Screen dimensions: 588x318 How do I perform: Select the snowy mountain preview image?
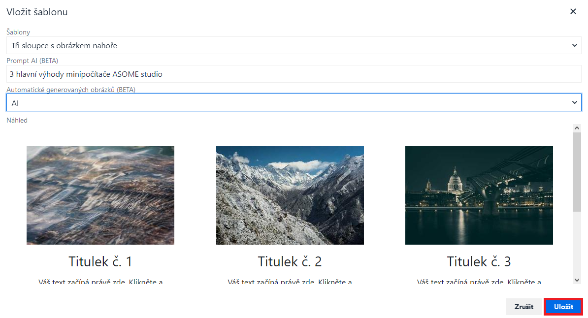290,195
